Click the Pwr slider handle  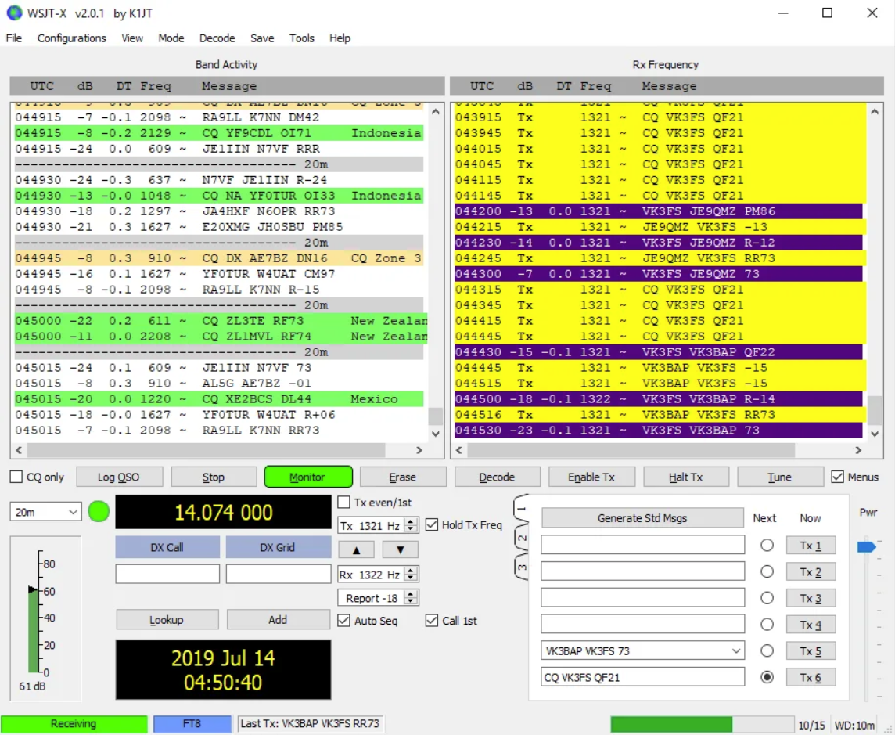point(865,547)
